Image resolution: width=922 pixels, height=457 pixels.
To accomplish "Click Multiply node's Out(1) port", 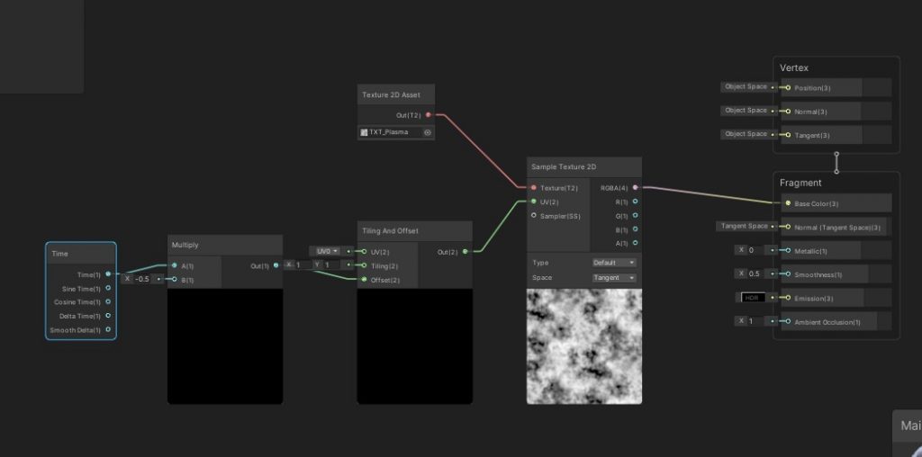I will [x=276, y=265].
